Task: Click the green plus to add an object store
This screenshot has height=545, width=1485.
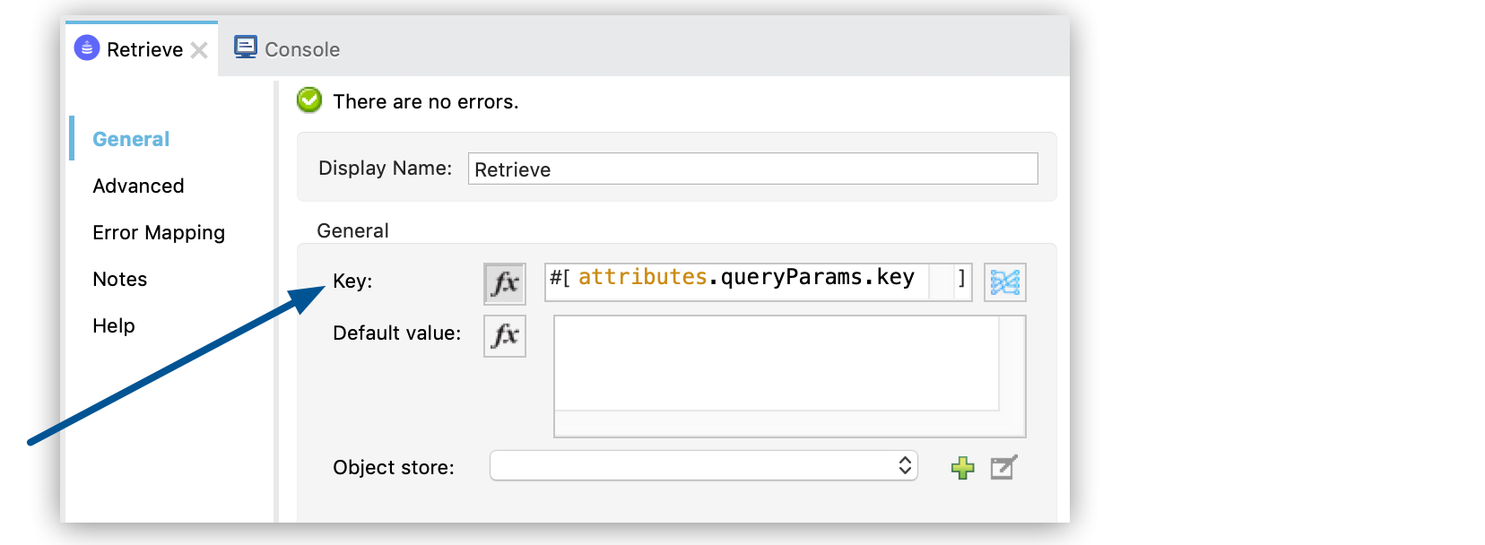Action: coord(961,467)
